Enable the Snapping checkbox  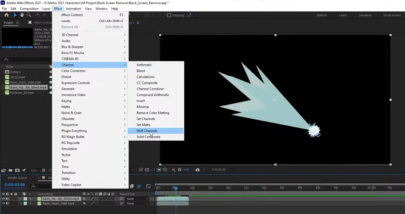[169, 15]
